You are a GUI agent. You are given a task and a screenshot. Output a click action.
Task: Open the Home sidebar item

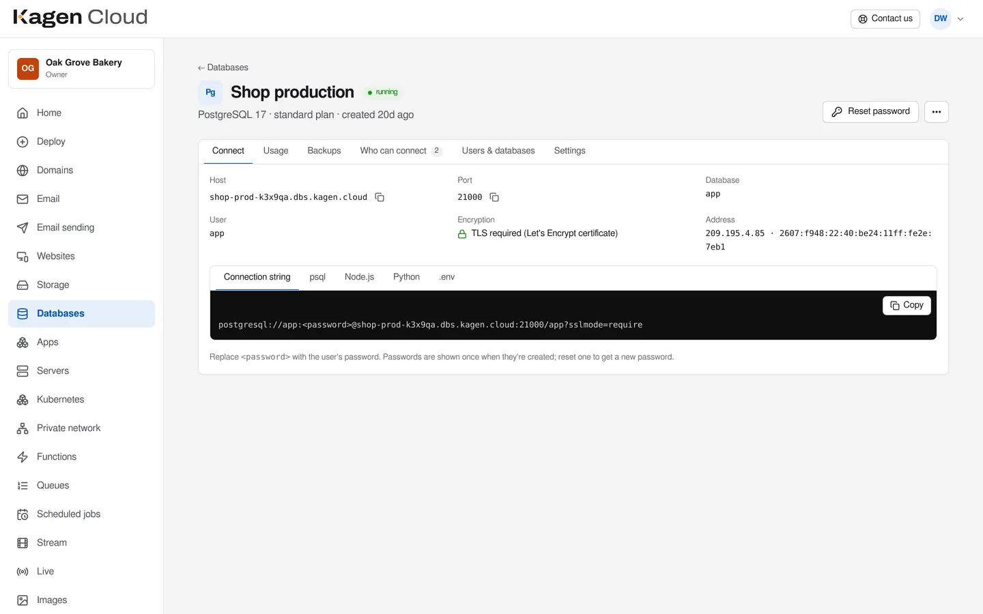click(81, 113)
